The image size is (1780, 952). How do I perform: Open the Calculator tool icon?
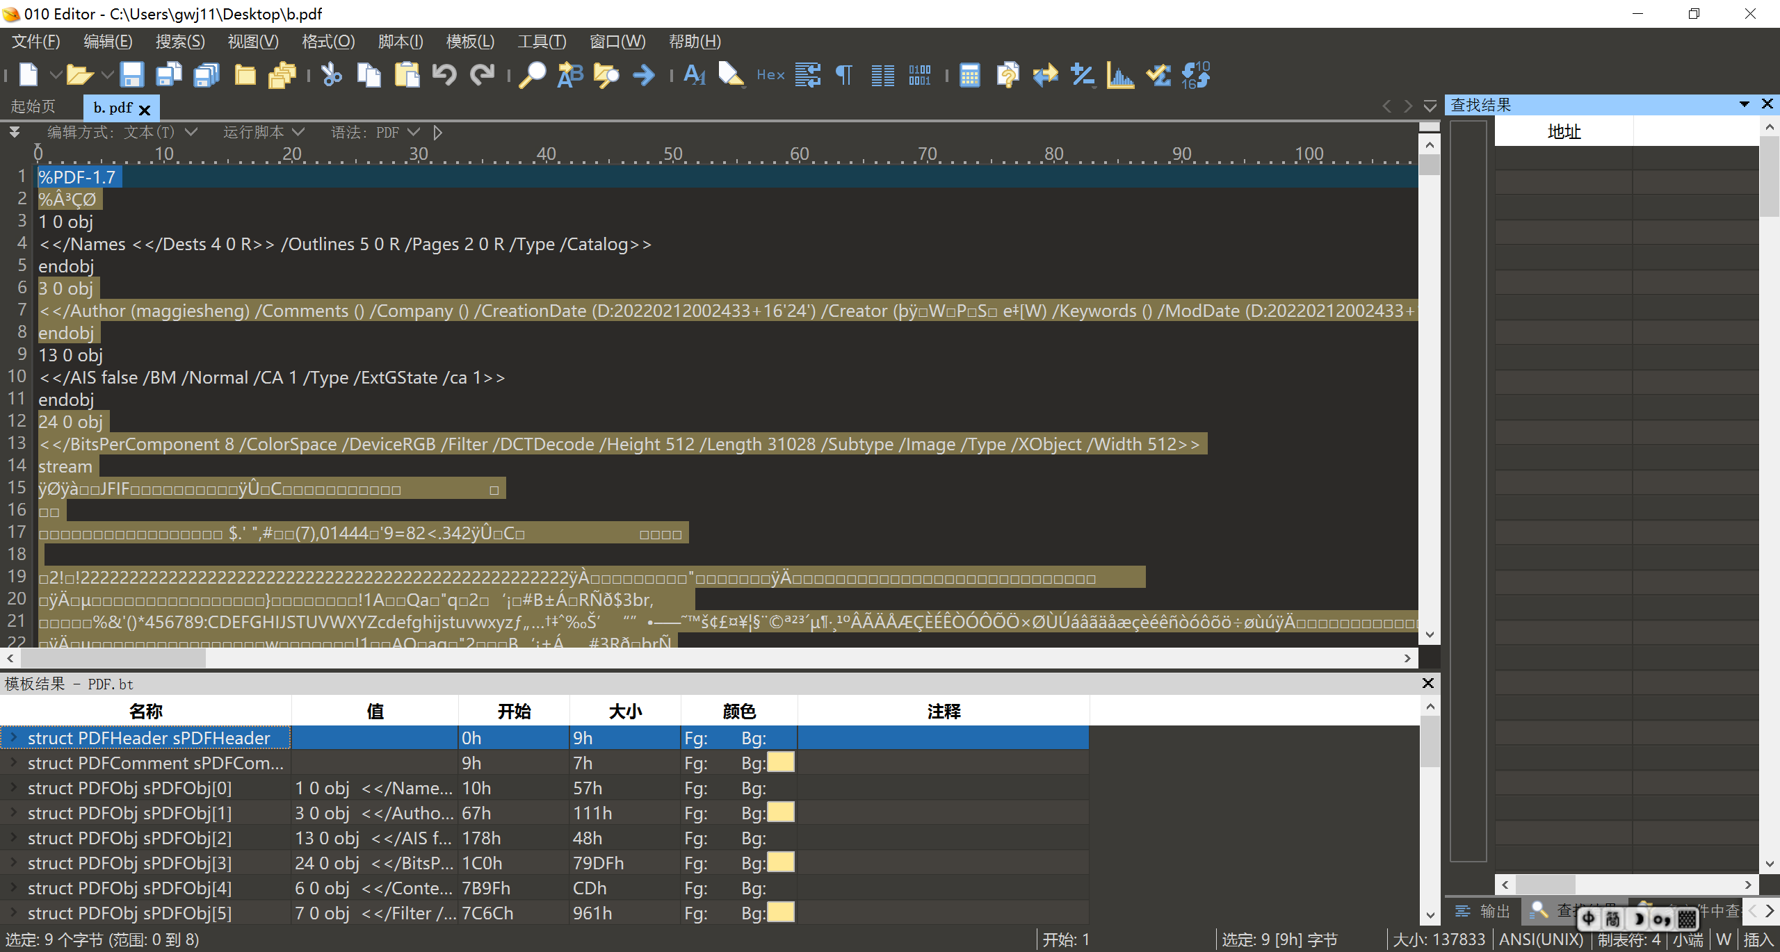click(969, 74)
